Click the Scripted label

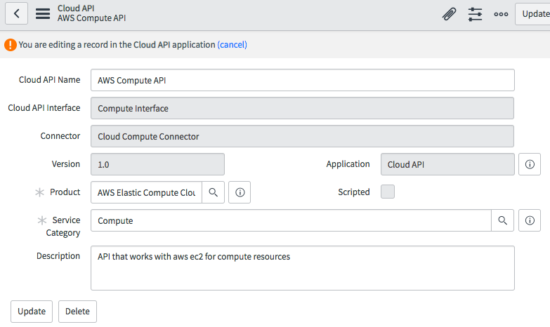click(x=354, y=192)
